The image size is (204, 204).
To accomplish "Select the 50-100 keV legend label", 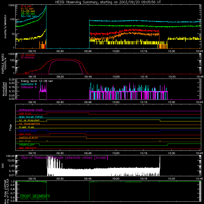I will pos(29,16).
